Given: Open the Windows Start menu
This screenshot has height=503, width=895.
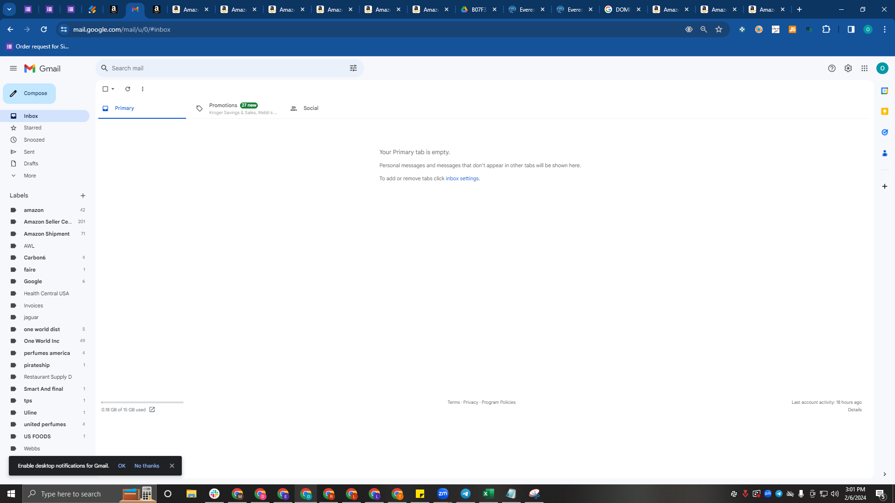Looking at the screenshot, I should (11, 494).
